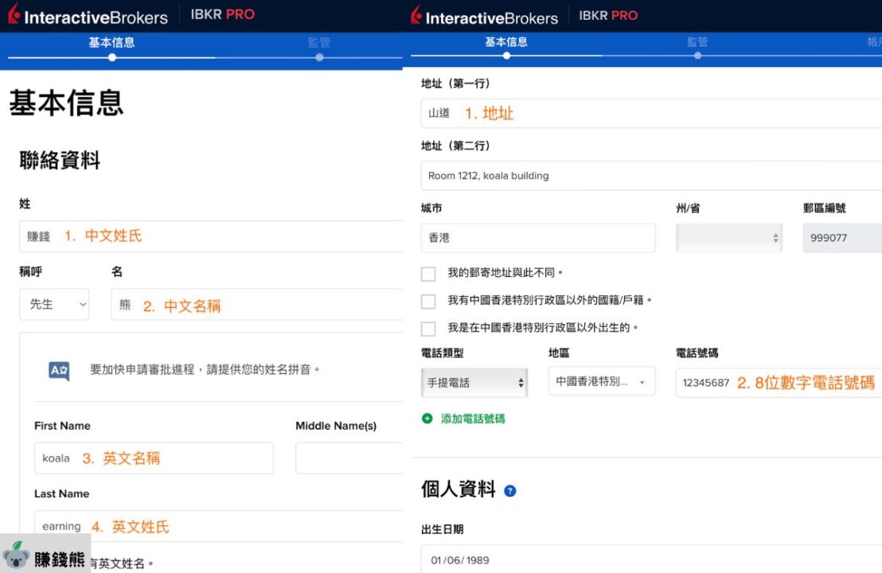The width and height of the screenshot is (882, 573).
Task: Click the progress dot under 監管 in right panel
Action: pos(697,56)
